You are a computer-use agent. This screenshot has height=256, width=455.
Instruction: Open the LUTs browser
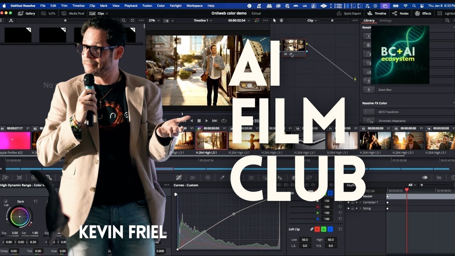click(49, 13)
